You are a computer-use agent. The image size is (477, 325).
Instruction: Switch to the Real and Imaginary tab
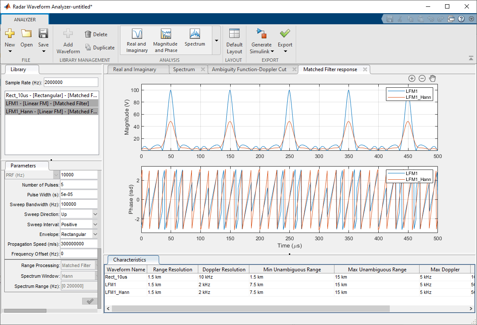click(134, 69)
